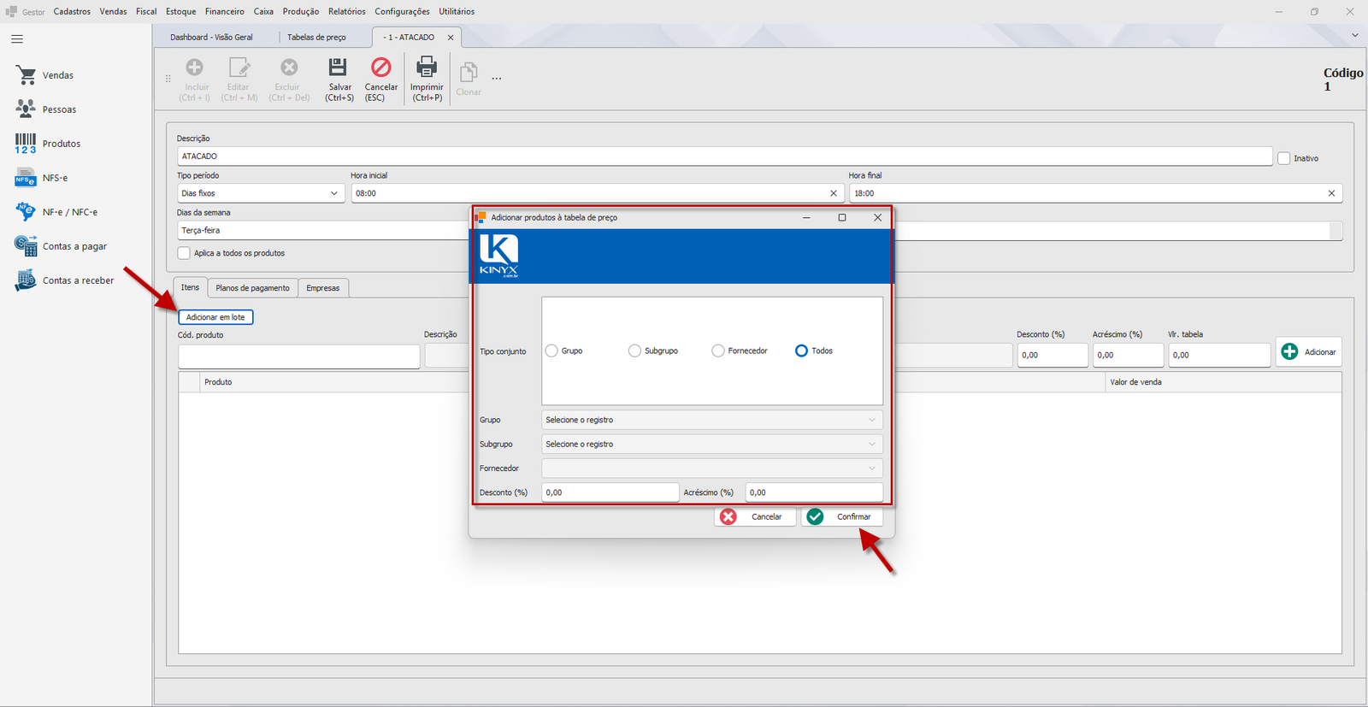
Task: Click the Imprimir printer icon
Action: click(x=426, y=67)
